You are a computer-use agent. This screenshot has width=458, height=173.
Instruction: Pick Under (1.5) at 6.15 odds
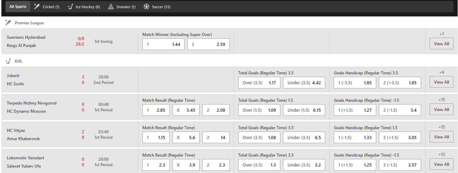coord(304,110)
